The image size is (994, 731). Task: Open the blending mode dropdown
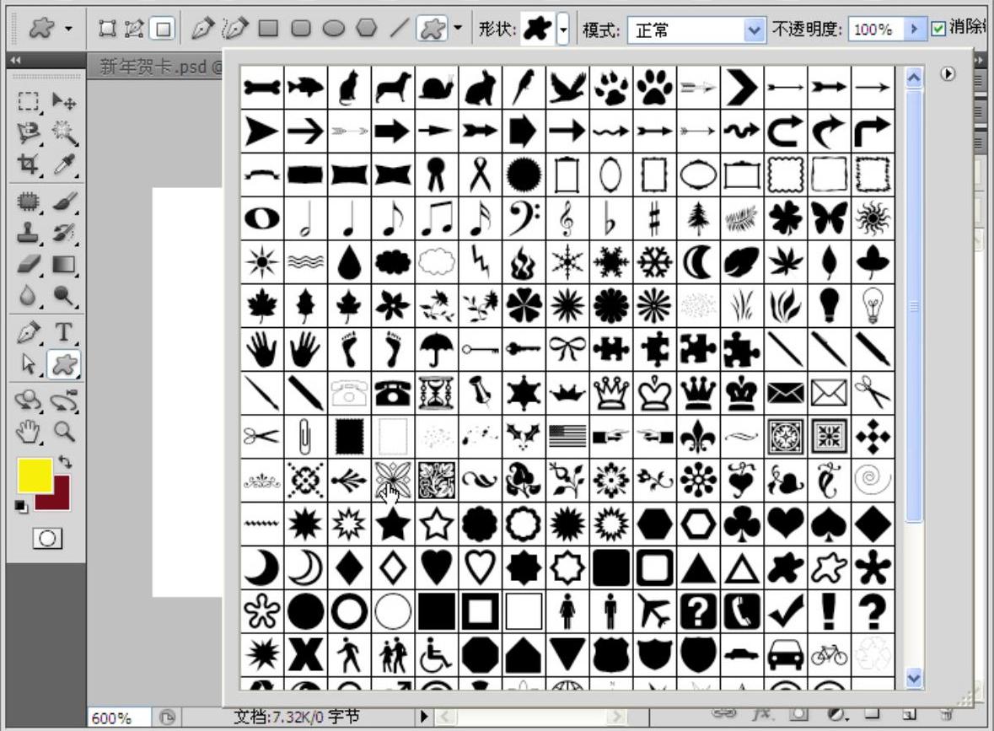754,30
